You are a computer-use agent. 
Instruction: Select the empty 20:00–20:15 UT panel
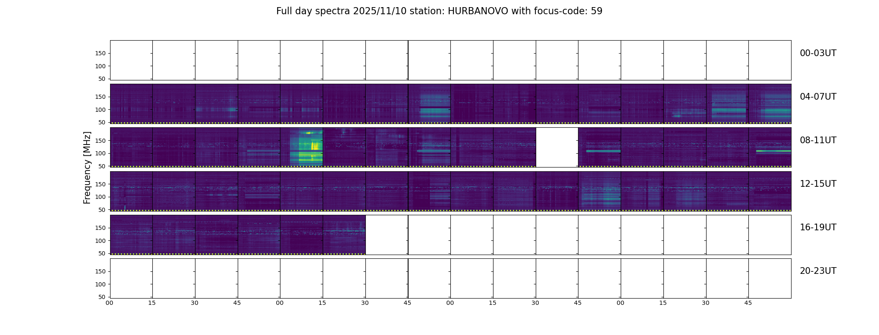(x=131, y=278)
